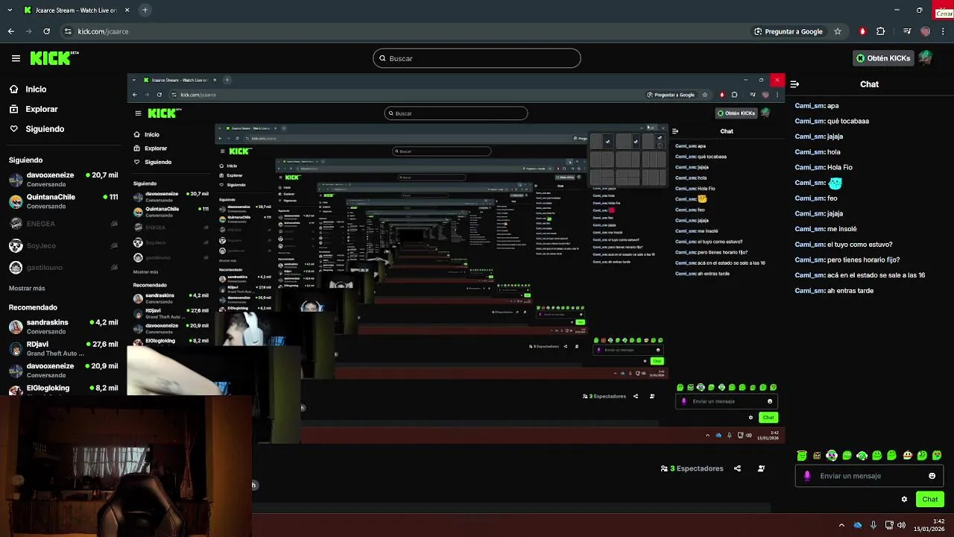954x537 pixels.
Task: Show hidden system tray icons
Action: [841, 525]
